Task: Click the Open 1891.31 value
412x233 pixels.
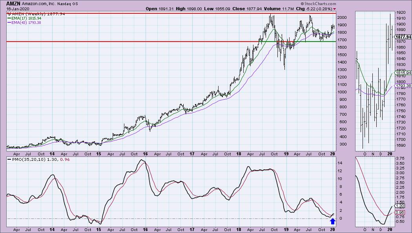Action: tap(159, 9)
